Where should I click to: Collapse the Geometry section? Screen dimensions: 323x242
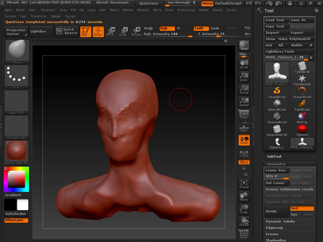tap(276, 164)
